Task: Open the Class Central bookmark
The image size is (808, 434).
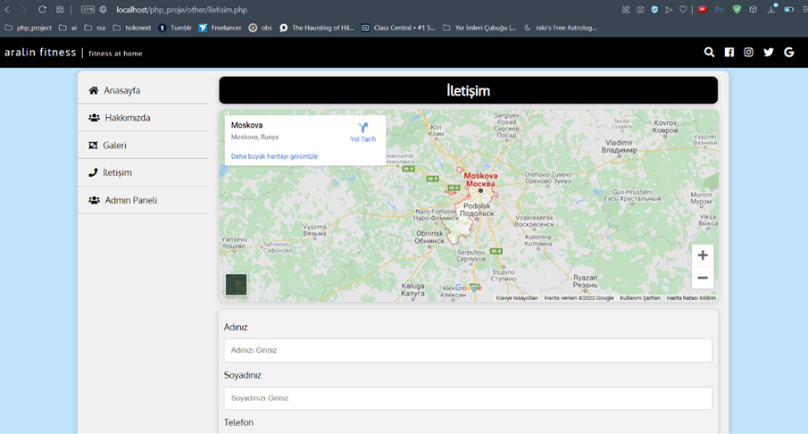Action: tap(398, 28)
